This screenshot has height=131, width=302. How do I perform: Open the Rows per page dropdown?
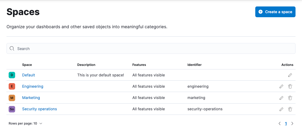pos(25,123)
